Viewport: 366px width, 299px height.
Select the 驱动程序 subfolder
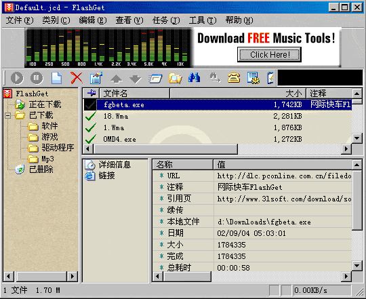(x=58, y=148)
